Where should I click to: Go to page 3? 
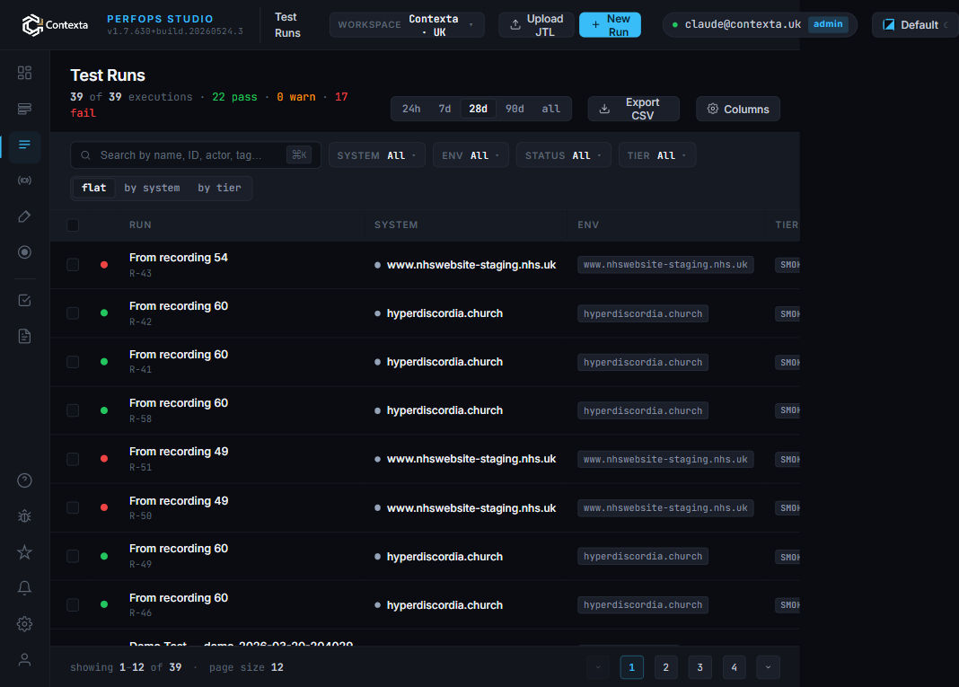click(699, 667)
